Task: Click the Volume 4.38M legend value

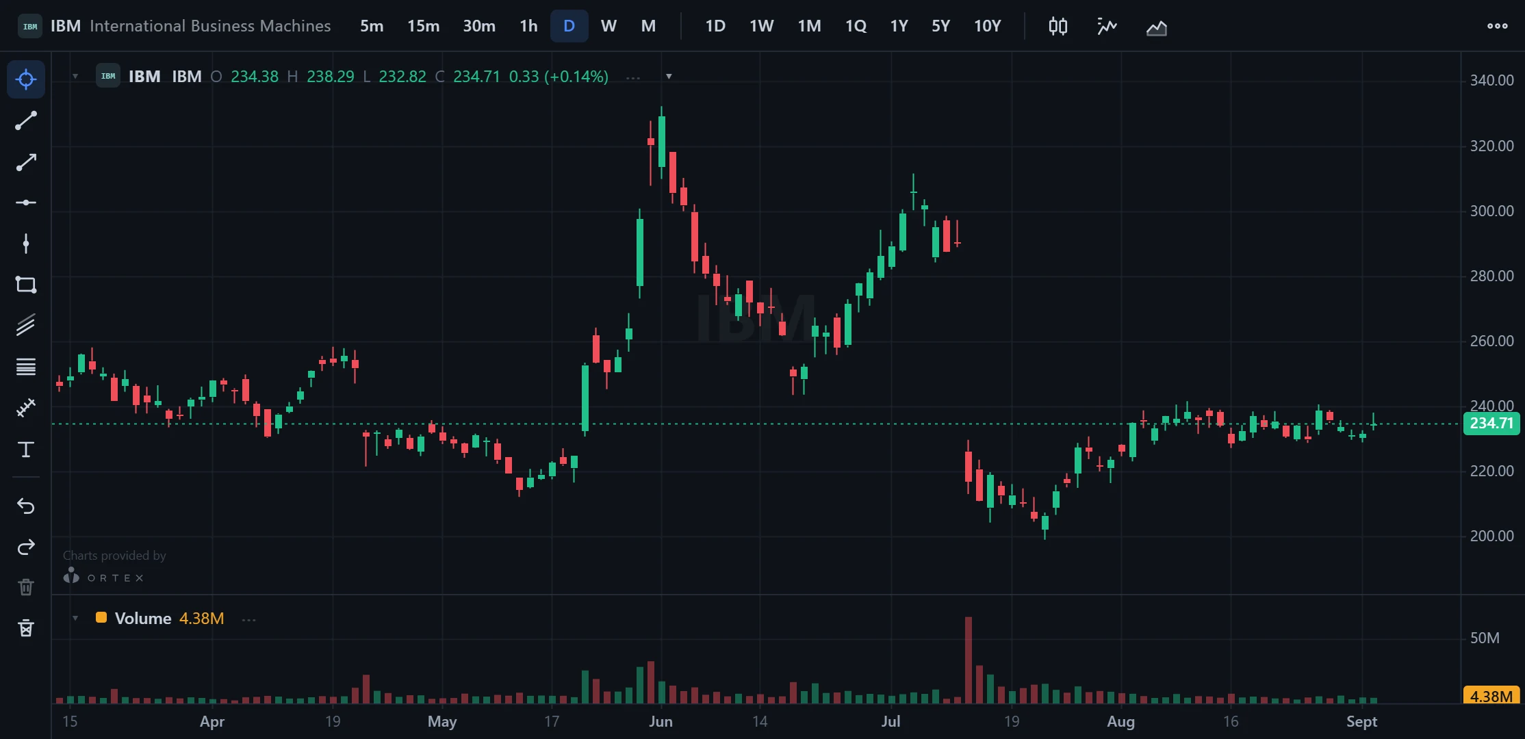Action: point(201,618)
